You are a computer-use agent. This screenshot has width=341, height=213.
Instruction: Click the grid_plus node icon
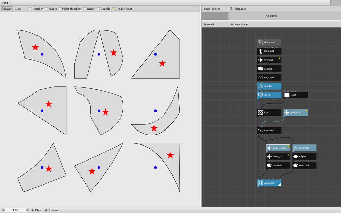[287, 112]
